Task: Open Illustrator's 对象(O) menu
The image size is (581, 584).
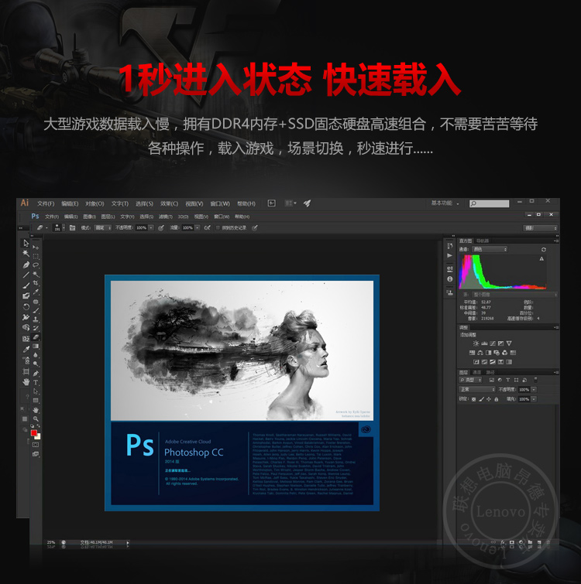Action: click(x=95, y=203)
